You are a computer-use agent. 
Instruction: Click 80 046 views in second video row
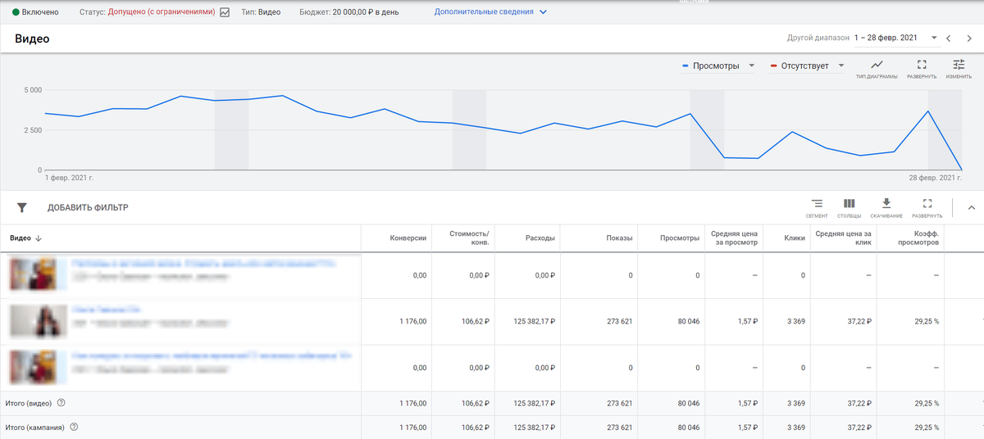coord(687,322)
